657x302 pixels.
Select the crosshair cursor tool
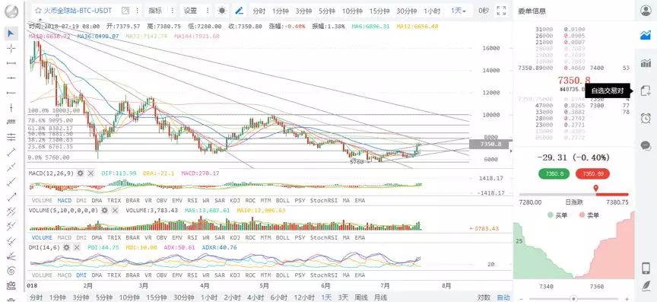coord(11,48)
